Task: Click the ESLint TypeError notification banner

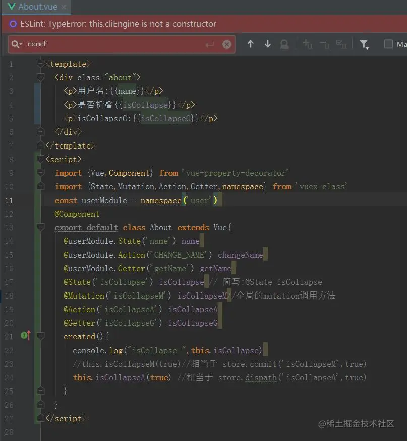Action: [204, 24]
